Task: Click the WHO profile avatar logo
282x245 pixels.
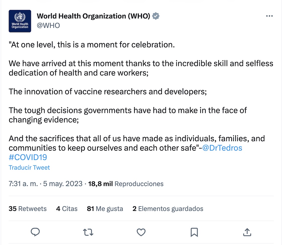Action: click(x=20, y=21)
